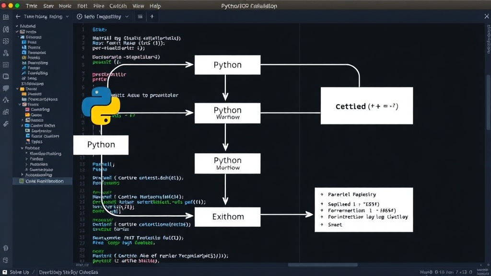
Task: Select the 'Caveting' file in the tree
Action: point(40,110)
